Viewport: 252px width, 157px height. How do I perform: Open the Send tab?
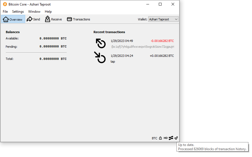click(33, 19)
